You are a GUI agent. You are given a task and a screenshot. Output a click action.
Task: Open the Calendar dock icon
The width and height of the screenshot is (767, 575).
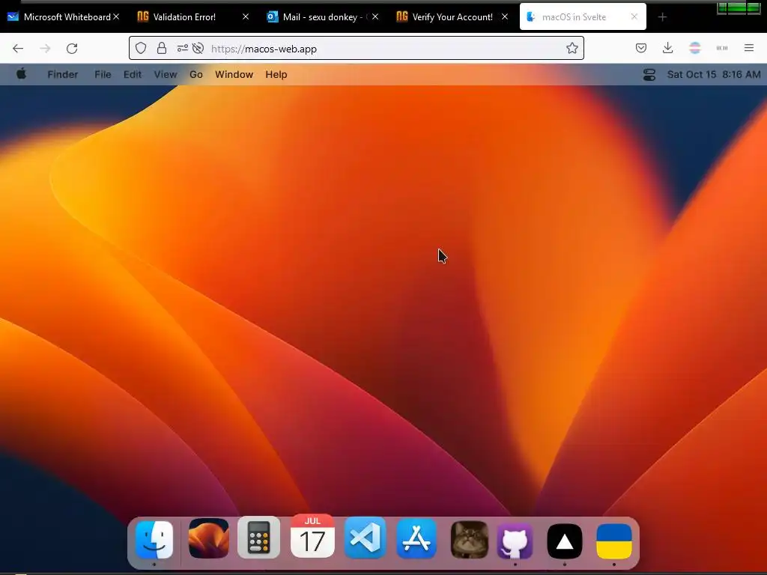click(x=312, y=536)
